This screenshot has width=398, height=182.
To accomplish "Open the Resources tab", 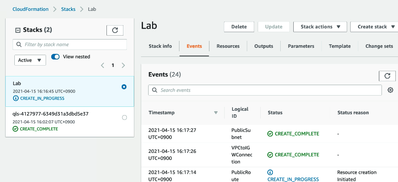I will coord(228,46).
